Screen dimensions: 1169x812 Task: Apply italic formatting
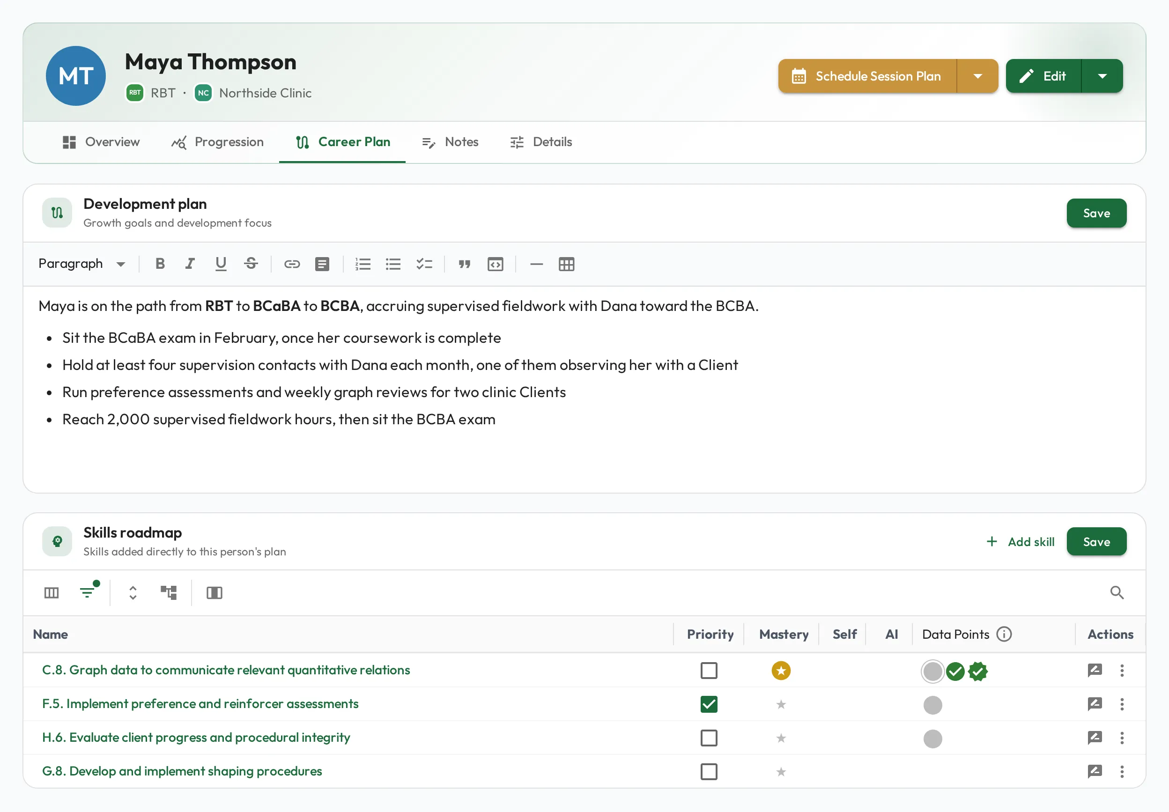pyautogui.click(x=190, y=264)
